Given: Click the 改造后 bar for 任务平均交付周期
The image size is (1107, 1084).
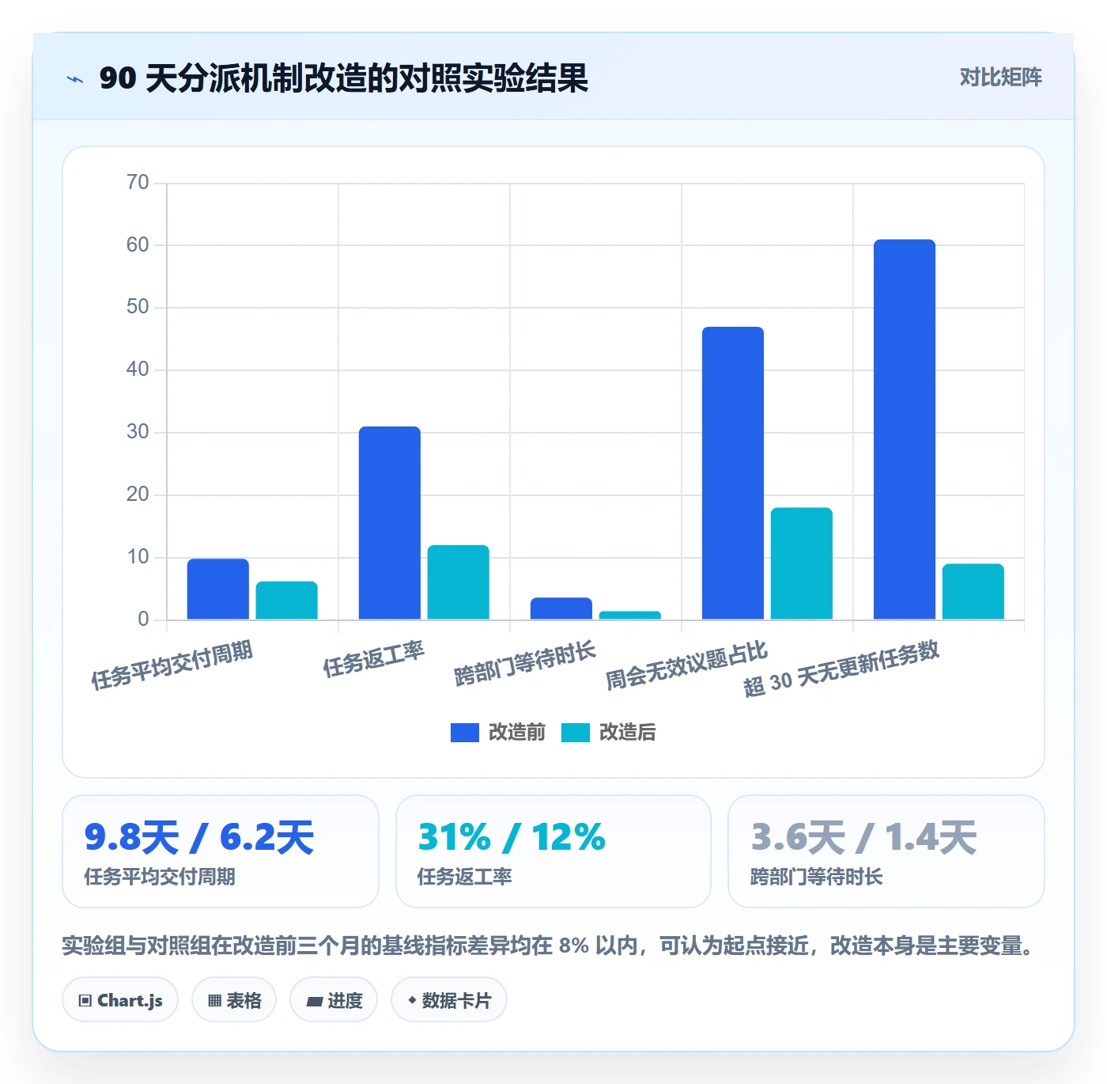Looking at the screenshot, I should (x=287, y=601).
